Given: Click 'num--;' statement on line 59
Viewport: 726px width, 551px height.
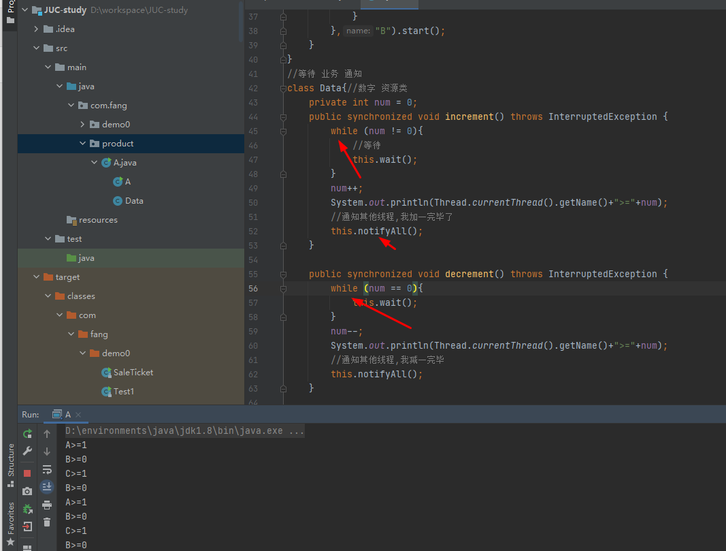Looking at the screenshot, I should (x=347, y=331).
